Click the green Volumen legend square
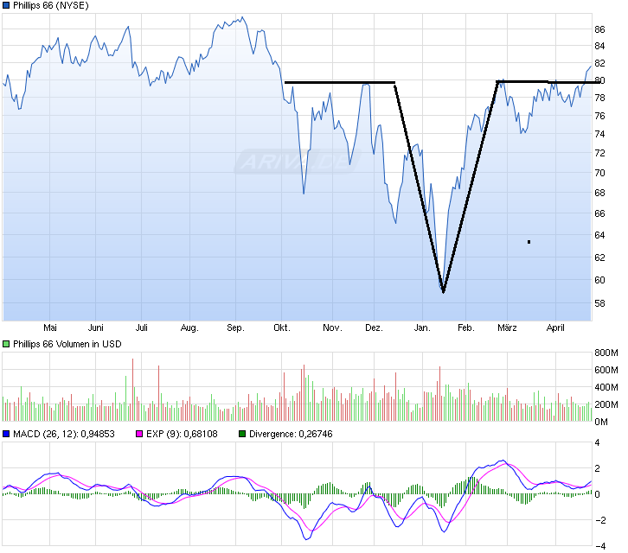 (7, 344)
